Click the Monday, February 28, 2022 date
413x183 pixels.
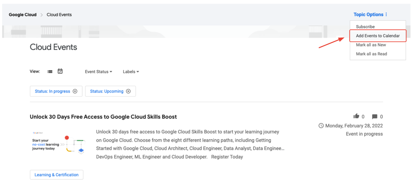coord(354,126)
